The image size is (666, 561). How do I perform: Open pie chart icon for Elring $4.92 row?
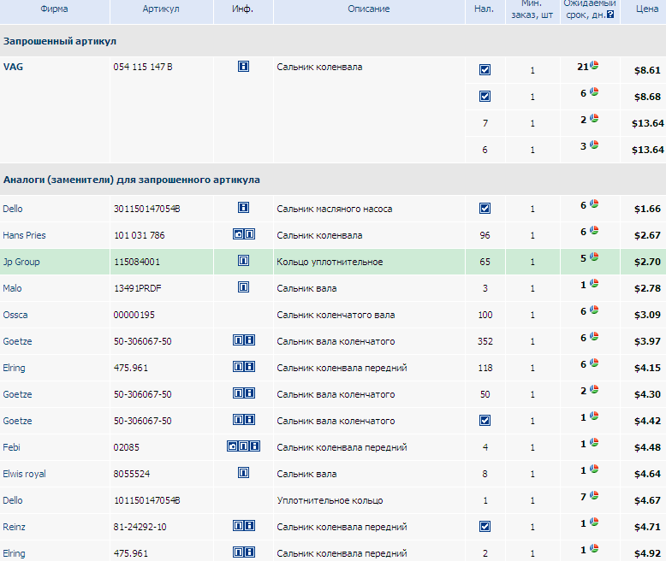594,549
